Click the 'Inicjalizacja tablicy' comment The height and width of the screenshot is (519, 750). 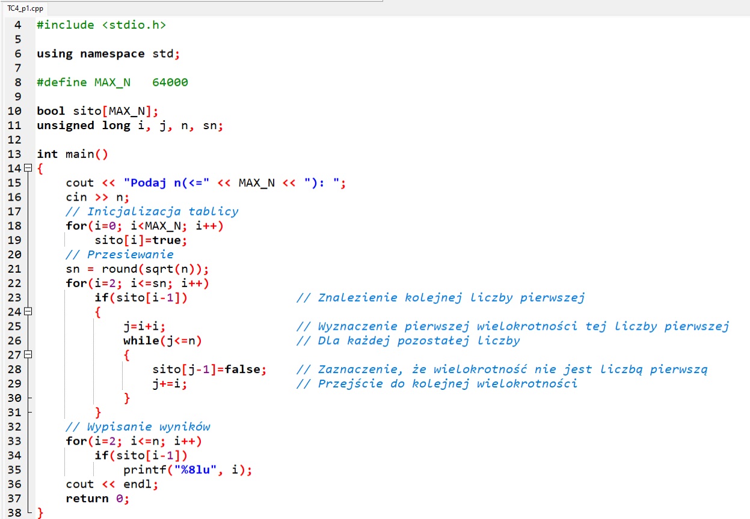(x=152, y=211)
